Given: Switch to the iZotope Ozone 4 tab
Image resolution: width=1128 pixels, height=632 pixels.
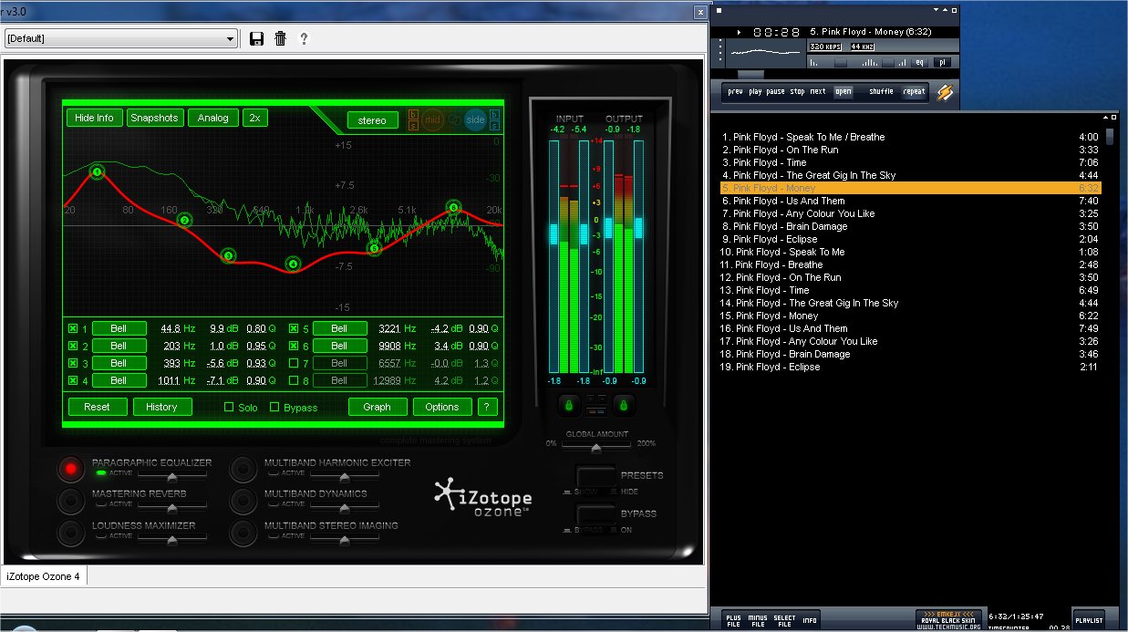Looking at the screenshot, I should pos(44,576).
